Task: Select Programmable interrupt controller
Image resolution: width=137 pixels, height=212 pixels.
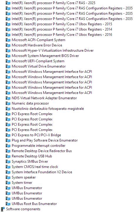Action: (x=39, y=146)
